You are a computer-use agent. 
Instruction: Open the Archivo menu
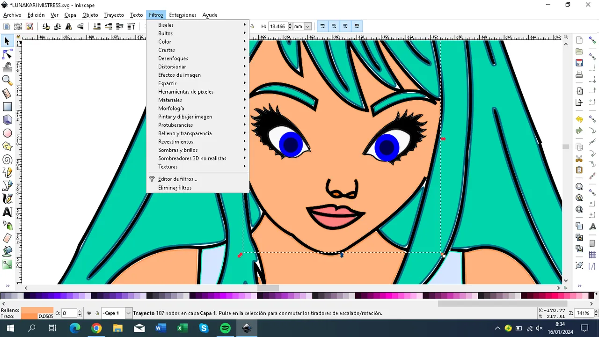click(x=12, y=15)
